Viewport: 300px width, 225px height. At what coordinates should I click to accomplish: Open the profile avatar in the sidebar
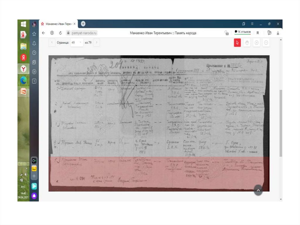point(34,24)
